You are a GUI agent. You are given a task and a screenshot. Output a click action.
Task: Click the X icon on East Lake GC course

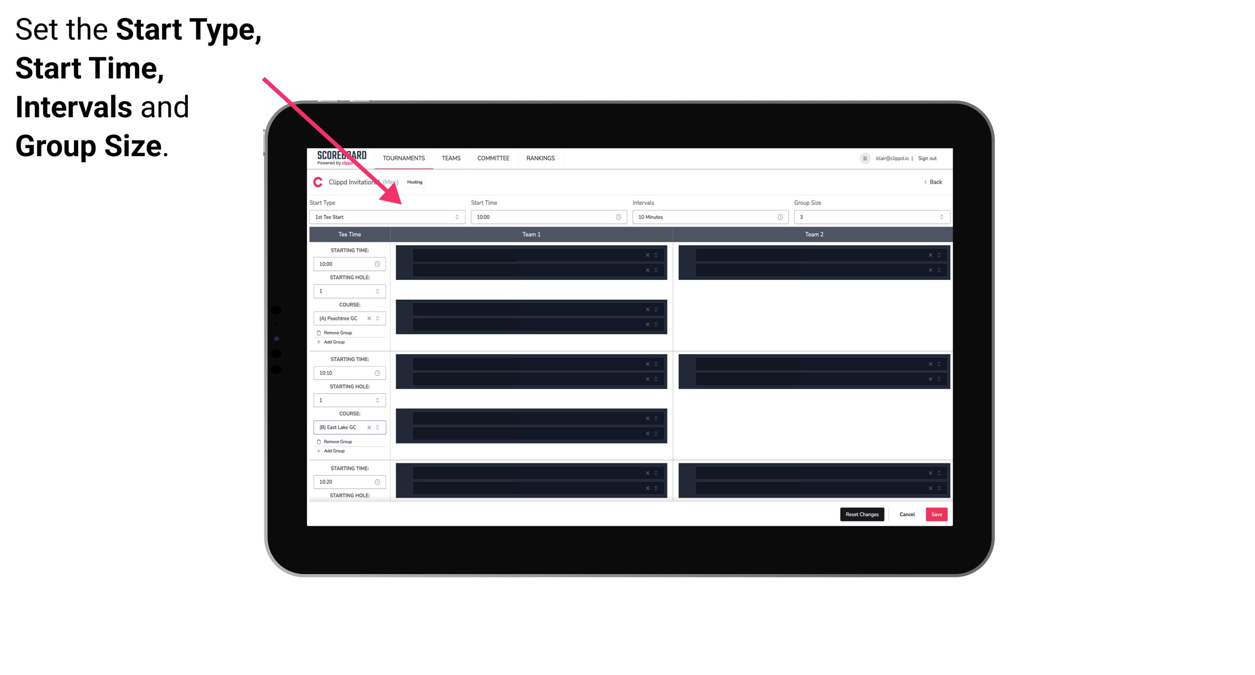370,427
